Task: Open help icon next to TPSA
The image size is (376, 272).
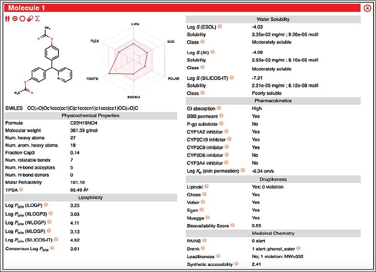Action: [21, 190]
